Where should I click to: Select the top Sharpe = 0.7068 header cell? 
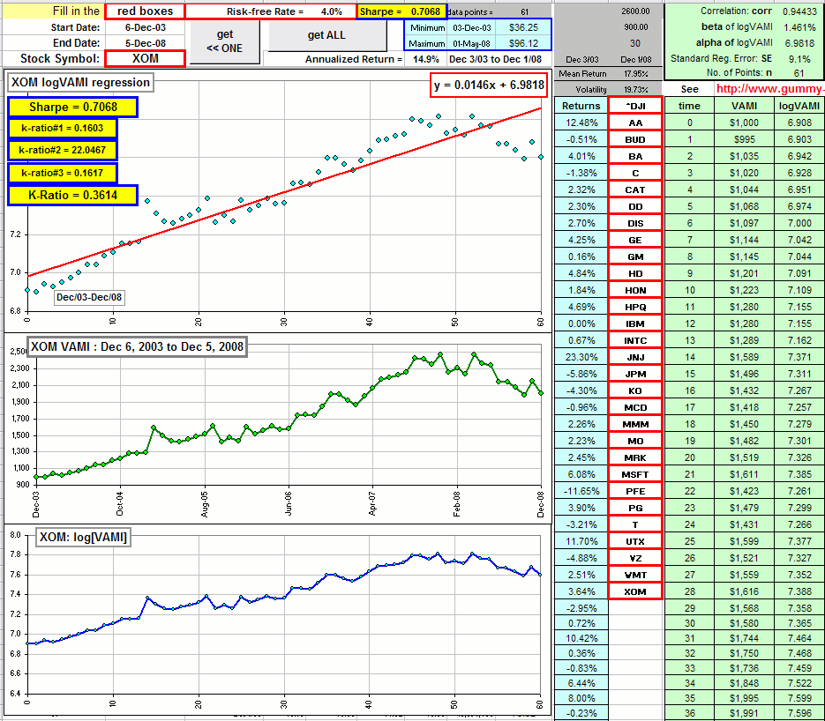coord(401,11)
